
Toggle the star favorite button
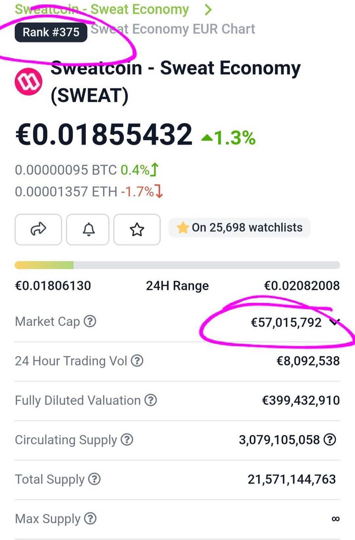[x=137, y=229]
